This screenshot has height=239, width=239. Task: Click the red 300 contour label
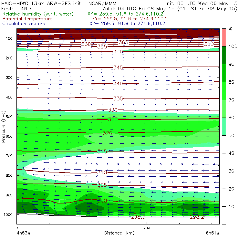[102, 201]
